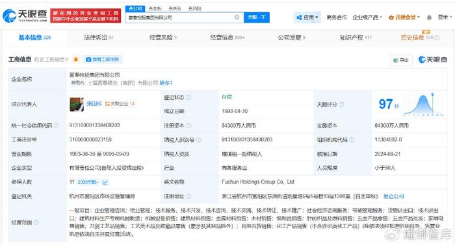Click the help icon next to 登记状态
This screenshot has height=245, width=455.
click(188, 97)
